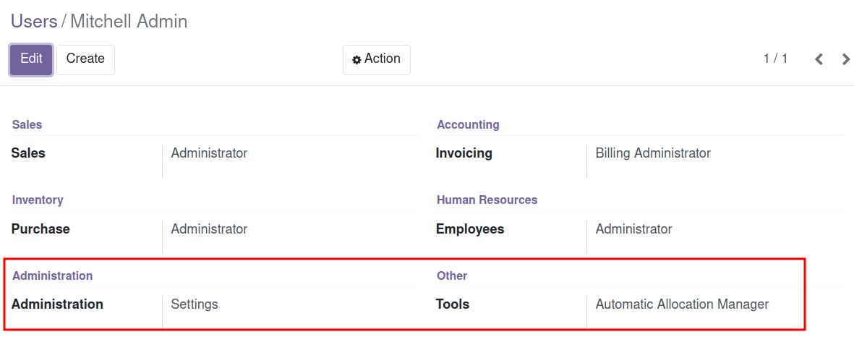The width and height of the screenshot is (854, 342).
Task: Click the Settings administration value
Action: 195,304
